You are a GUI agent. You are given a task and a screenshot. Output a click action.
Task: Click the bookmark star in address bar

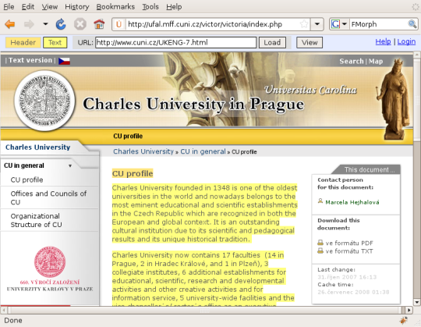[x=304, y=24]
